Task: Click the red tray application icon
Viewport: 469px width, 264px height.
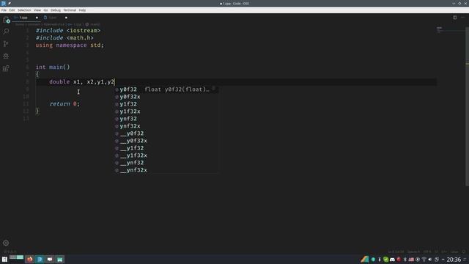Action: click(x=399, y=259)
